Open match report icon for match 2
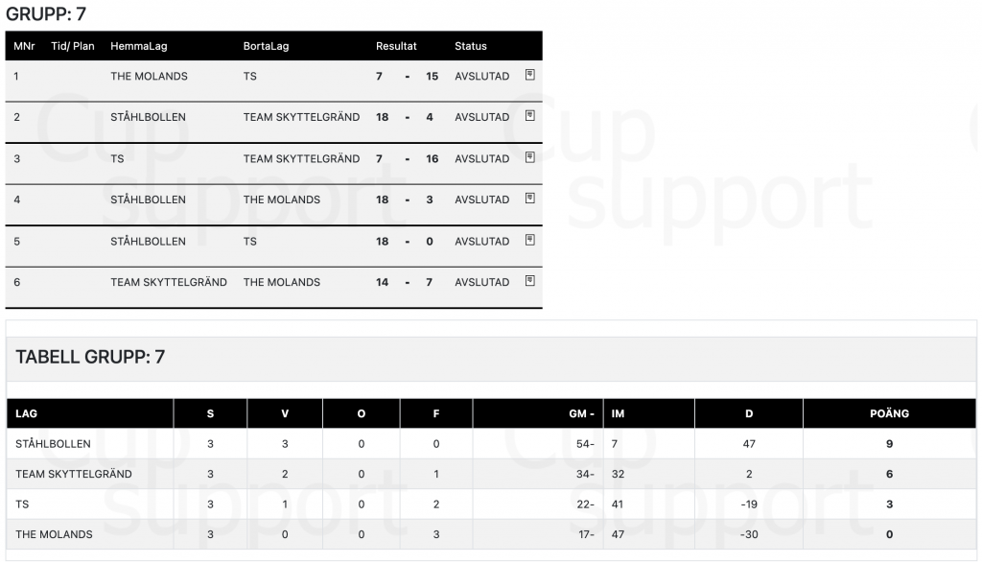The image size is (982, 563). click(x=529, y=116)
